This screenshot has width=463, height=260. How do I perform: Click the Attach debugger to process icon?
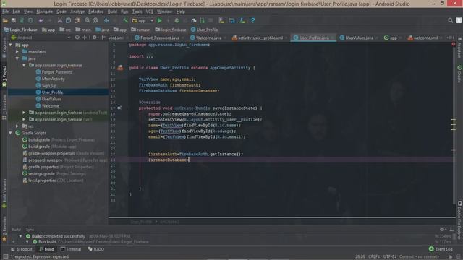point(203,21)
